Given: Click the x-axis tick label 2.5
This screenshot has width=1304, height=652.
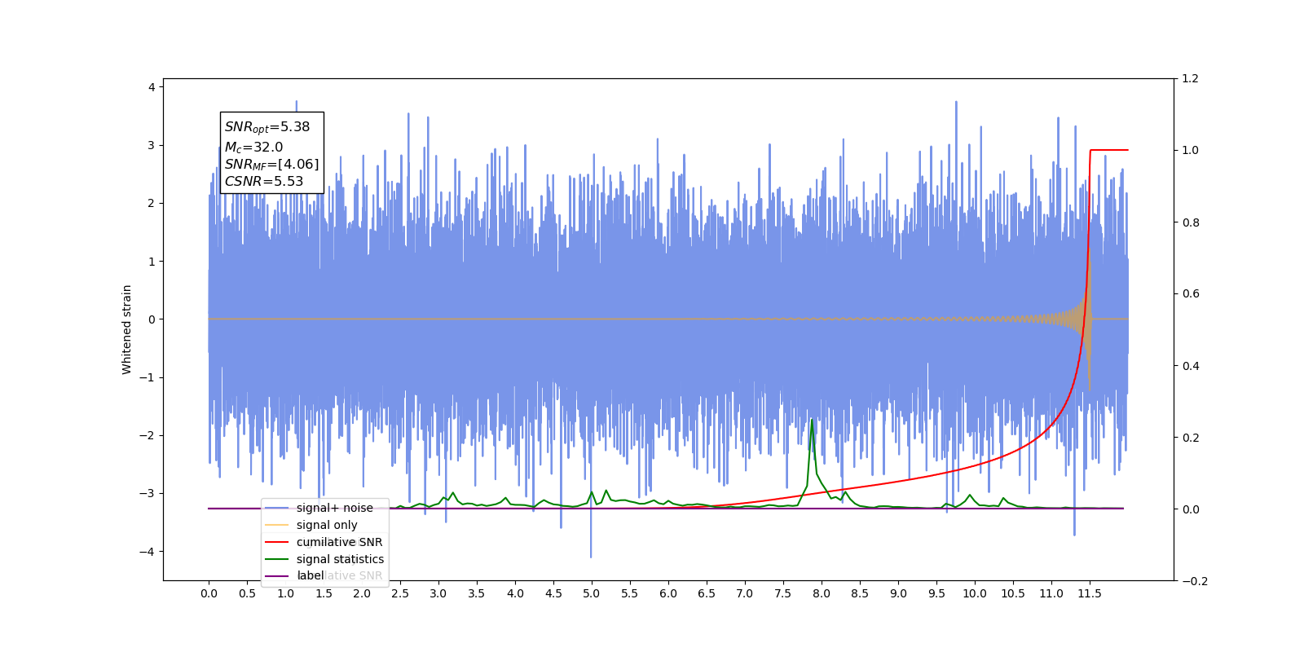Looking at the screenshot, I should pyautogui.click(x=400, y=593).
